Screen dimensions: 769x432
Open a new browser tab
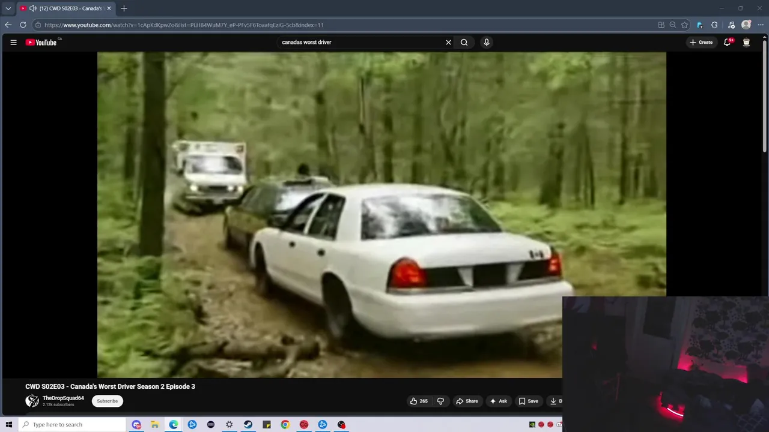pos(124,8)
